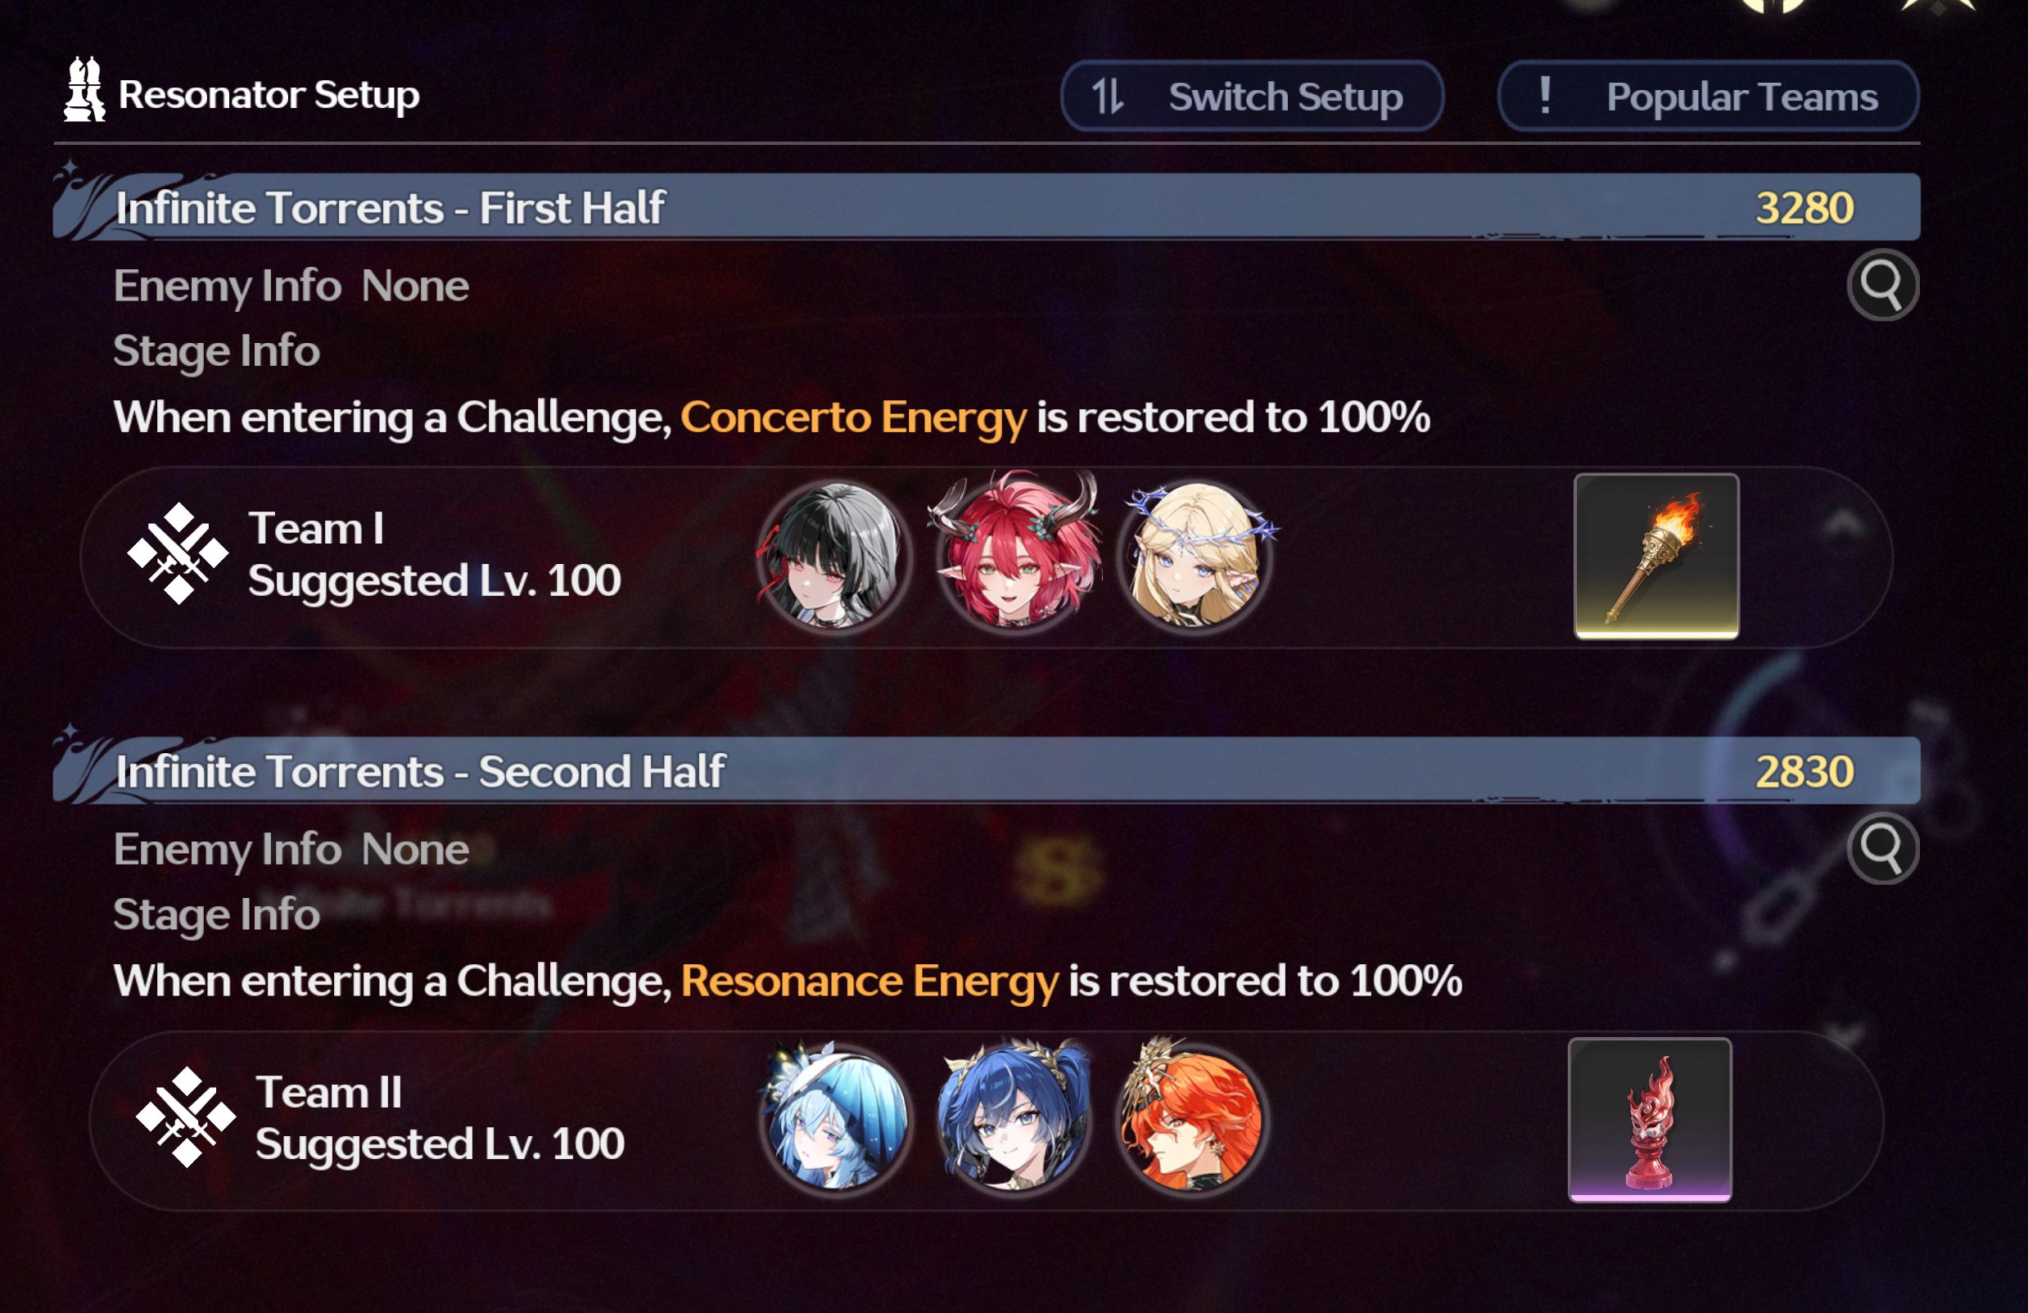Select the Infinite Torrents - Second Half header
Screen dimensions: 2028x1313
986,770
